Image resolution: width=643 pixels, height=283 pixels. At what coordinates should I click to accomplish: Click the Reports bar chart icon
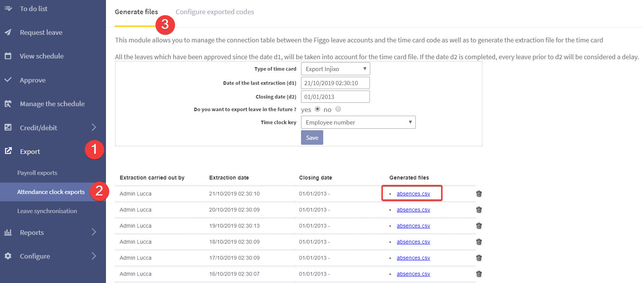tap(8, 232)
